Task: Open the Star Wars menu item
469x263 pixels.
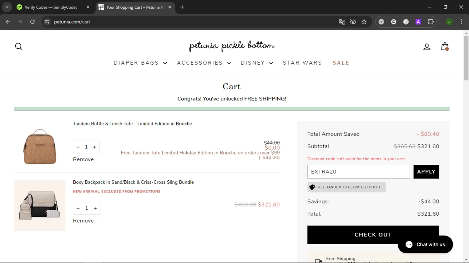Action: (302, 63)
